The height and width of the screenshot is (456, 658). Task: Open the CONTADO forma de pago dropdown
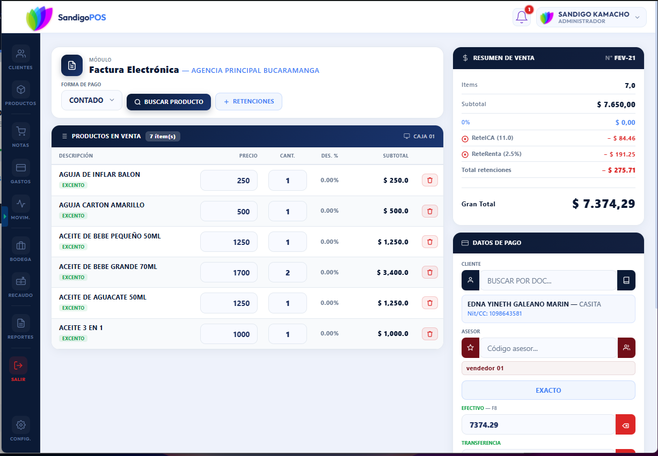coord(92,100)
